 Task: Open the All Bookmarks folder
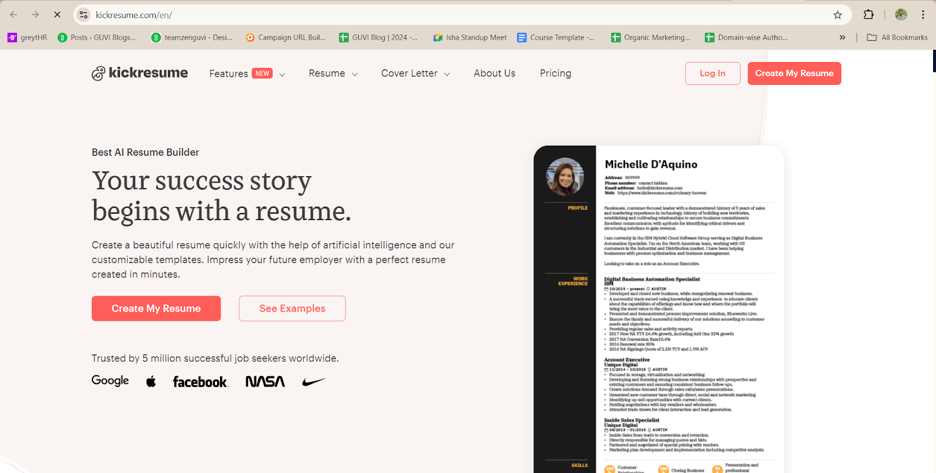tap(897, 37)
